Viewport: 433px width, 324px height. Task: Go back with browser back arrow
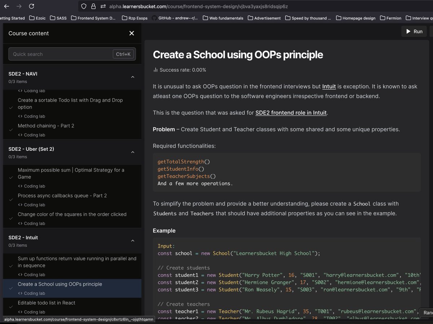(6, 6)
